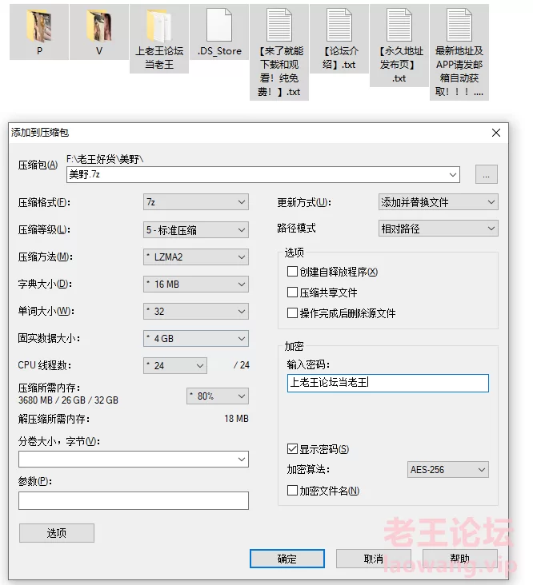Open 压缩等级 标准压缩 dropdown
The height and width of the screenshot is (585, 533).
[196, 230]
